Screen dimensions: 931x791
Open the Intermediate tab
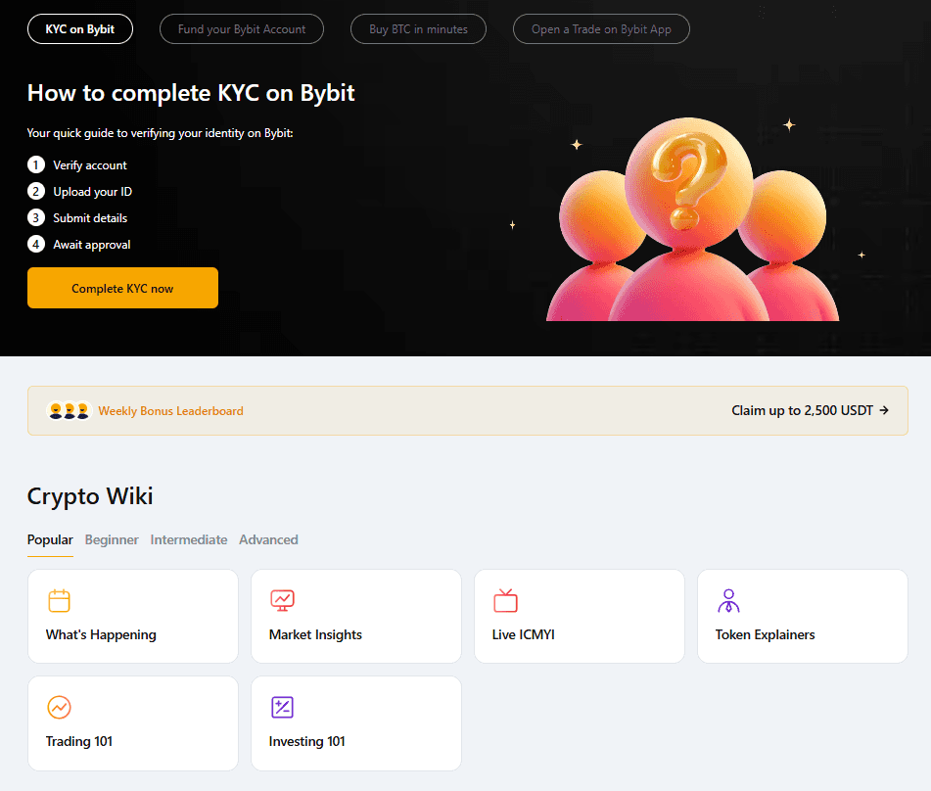click(188, 539)
